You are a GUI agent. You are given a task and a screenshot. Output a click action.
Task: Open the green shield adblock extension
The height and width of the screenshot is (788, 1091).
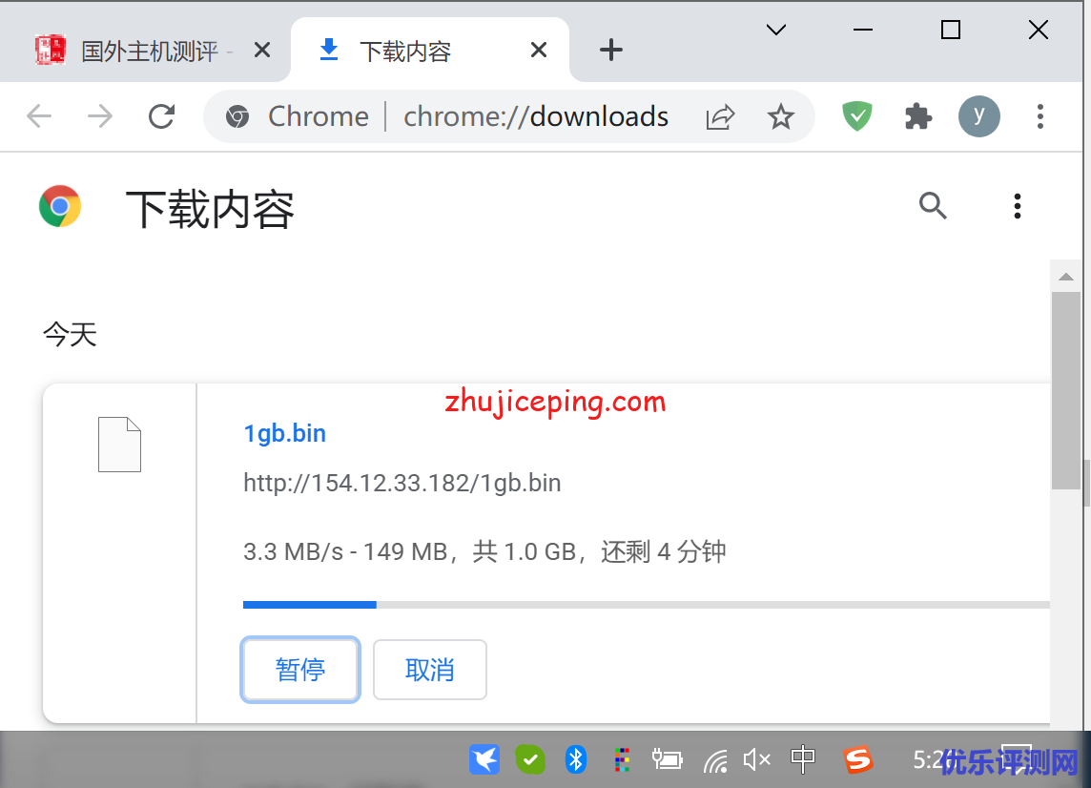[857, 116]
